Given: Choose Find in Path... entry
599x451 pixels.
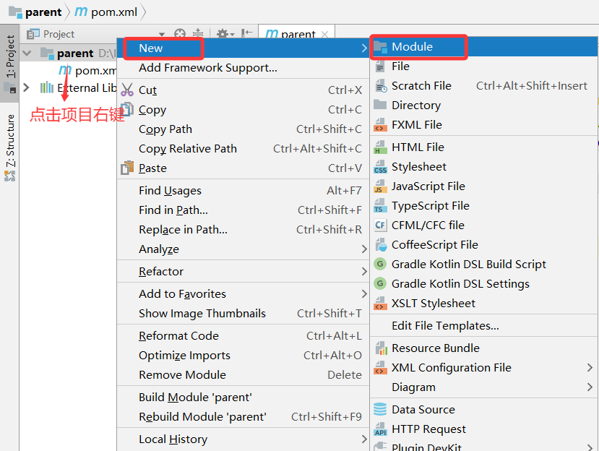Looking at the screenshot, I should click(x=243, y=210).
